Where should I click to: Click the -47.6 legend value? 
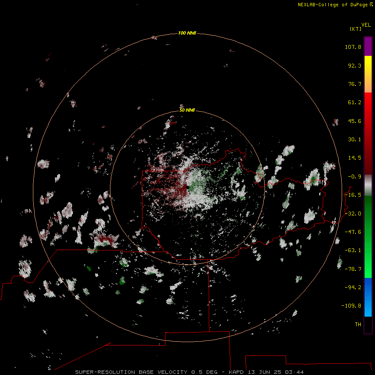point(353,232)
